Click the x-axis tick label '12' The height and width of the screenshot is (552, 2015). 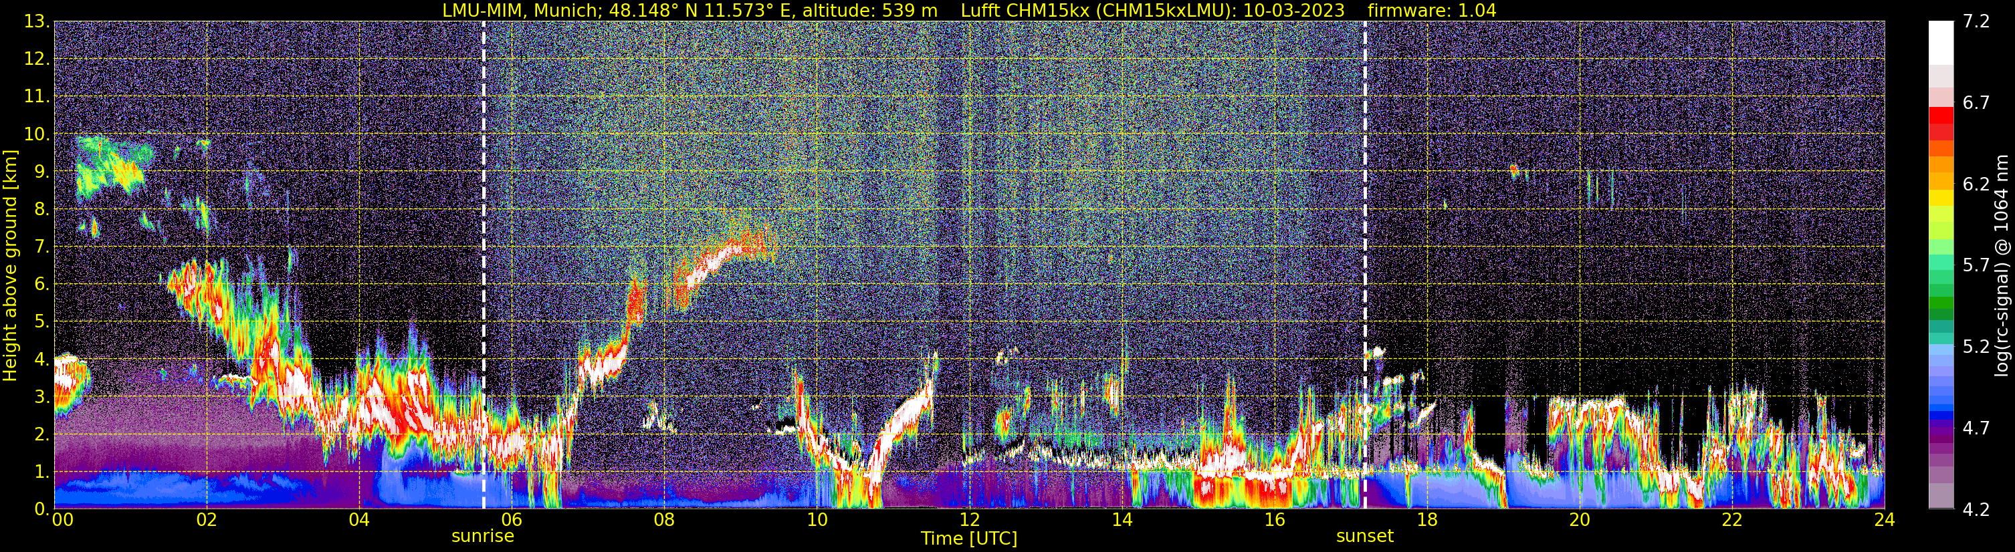pos(969,520)
